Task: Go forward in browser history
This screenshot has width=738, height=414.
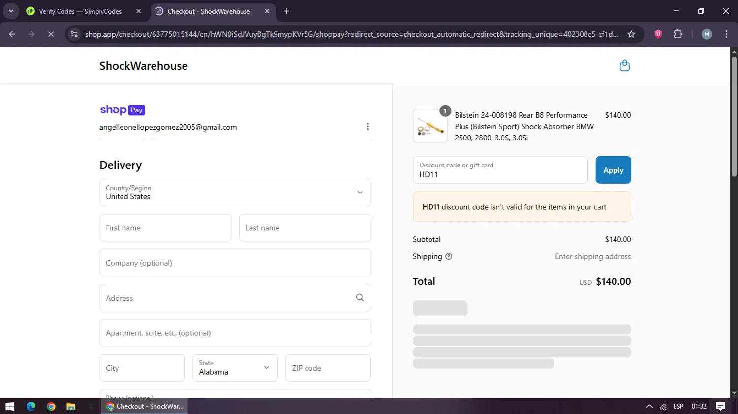Action: pyautogui.click(x=31, y=34)
